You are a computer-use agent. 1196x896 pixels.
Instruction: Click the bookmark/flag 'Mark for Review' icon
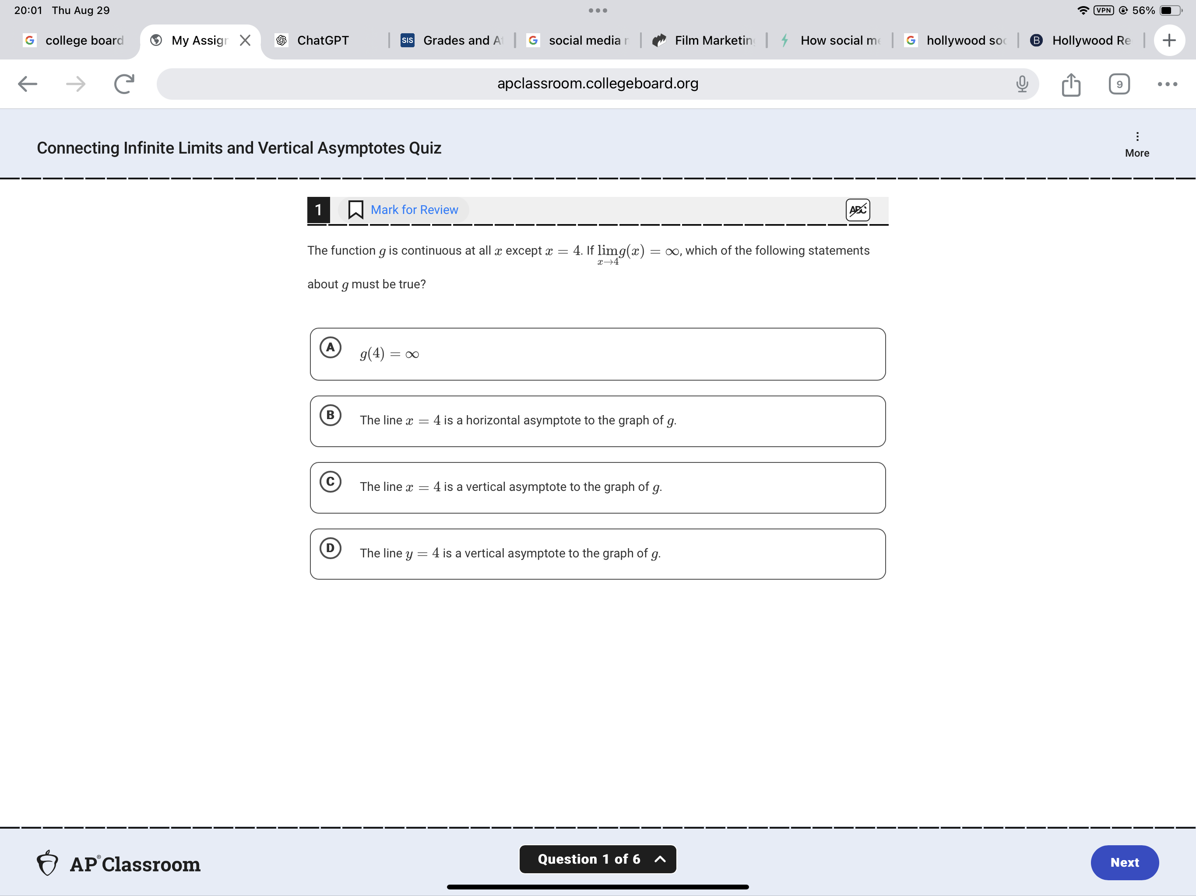point(355,209)
